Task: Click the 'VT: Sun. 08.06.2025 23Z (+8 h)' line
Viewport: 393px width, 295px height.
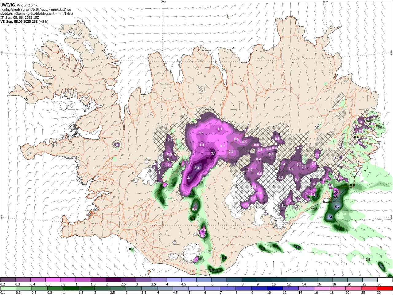Action: pos(24,22)
